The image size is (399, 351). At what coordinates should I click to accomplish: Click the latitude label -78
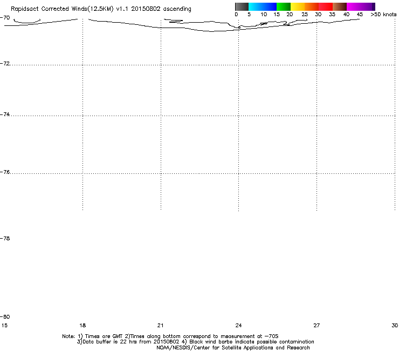tap(5, 238)
